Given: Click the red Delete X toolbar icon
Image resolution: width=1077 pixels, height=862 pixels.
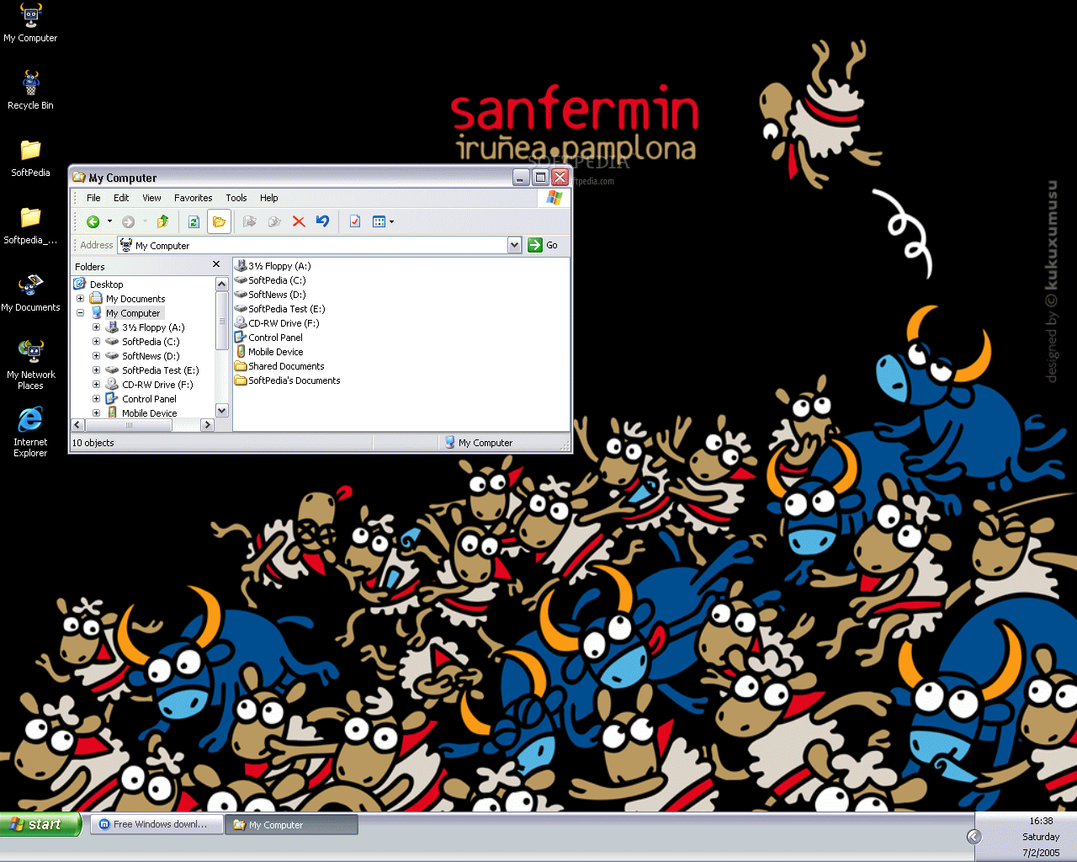Looking at the screenshot, I should click(298, 221).
